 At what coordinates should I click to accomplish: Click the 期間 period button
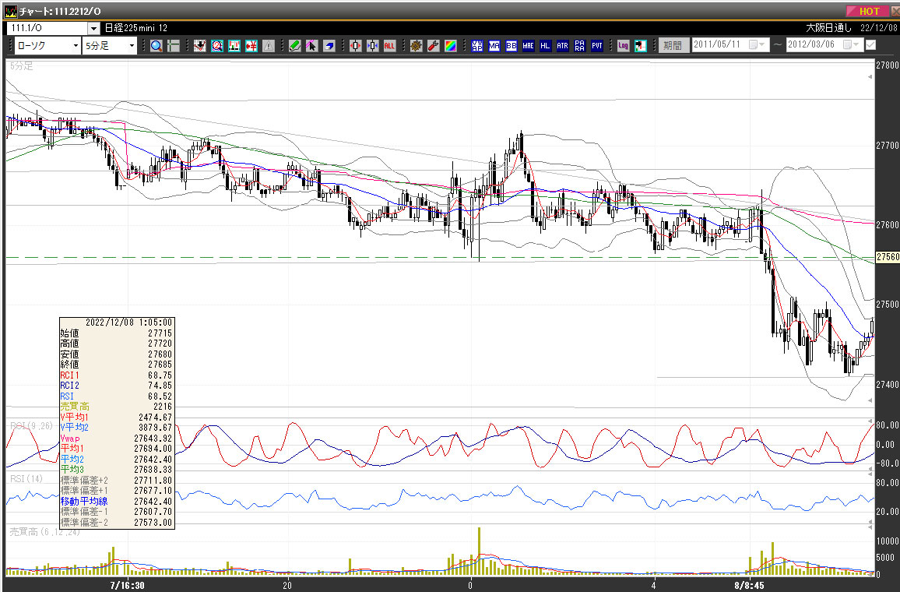point(673,45)
